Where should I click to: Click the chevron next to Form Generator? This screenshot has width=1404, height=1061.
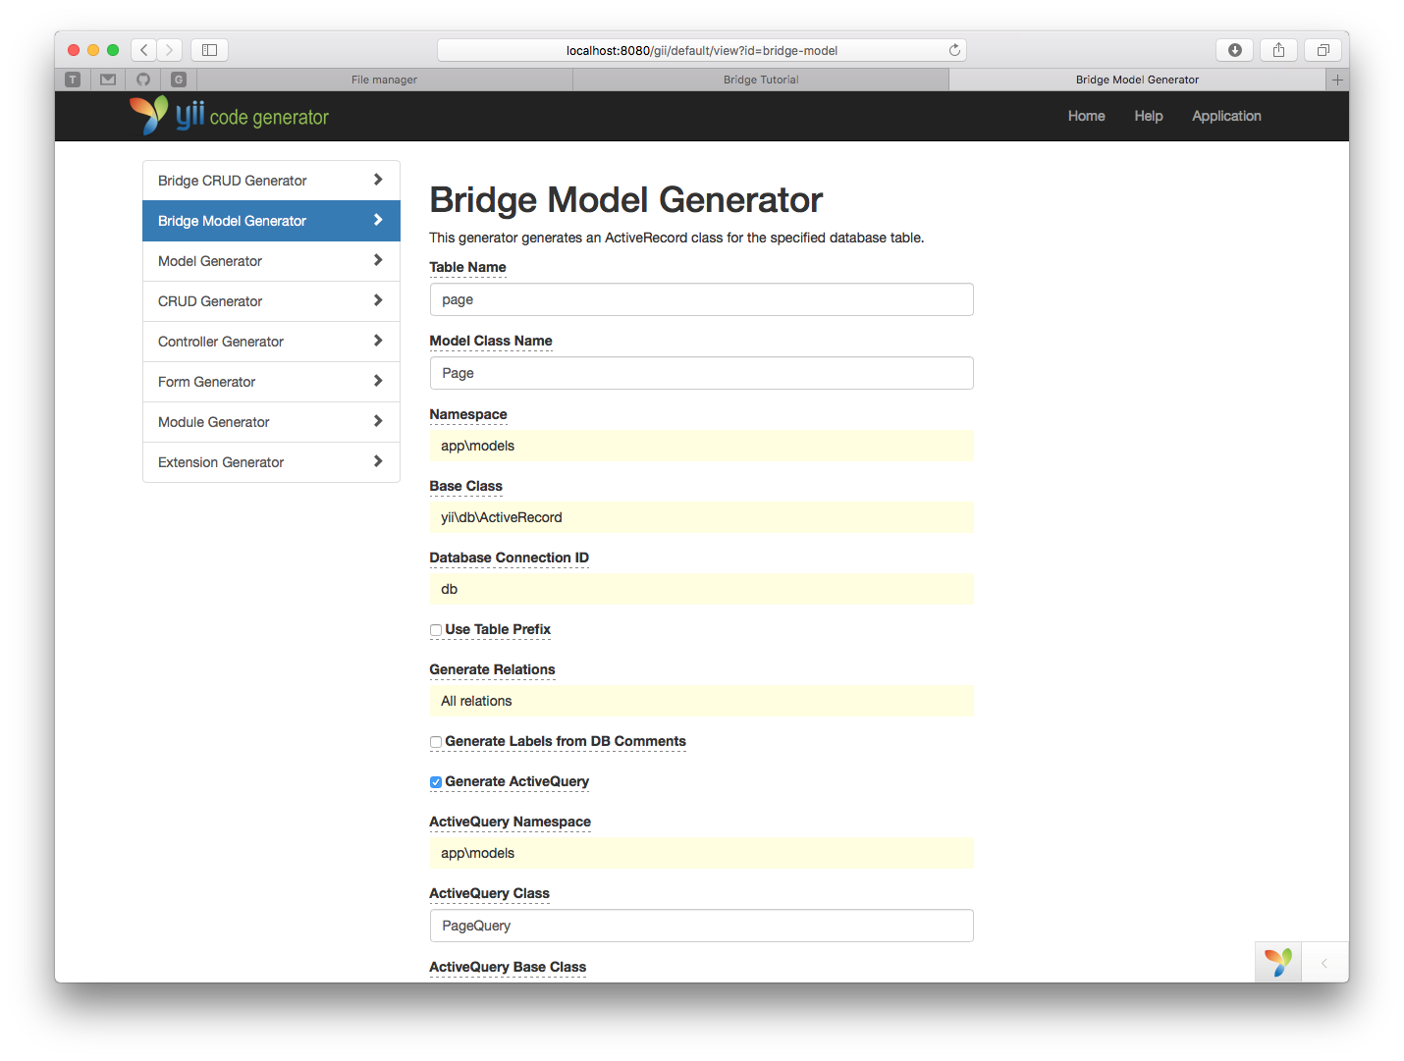pos(378,381)
